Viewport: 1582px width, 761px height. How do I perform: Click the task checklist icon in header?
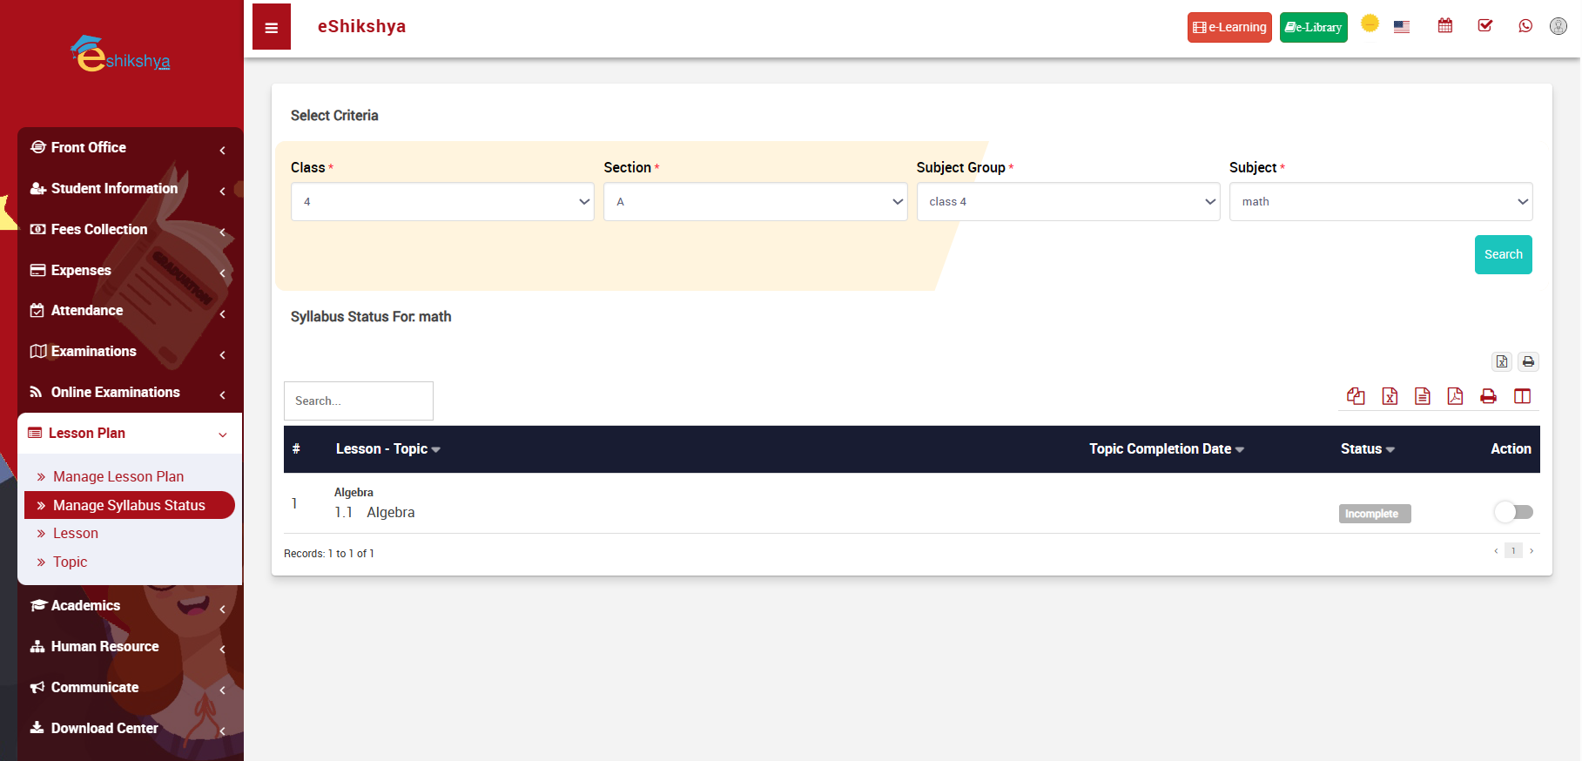pyautogui.click(x=1485, y=26)
